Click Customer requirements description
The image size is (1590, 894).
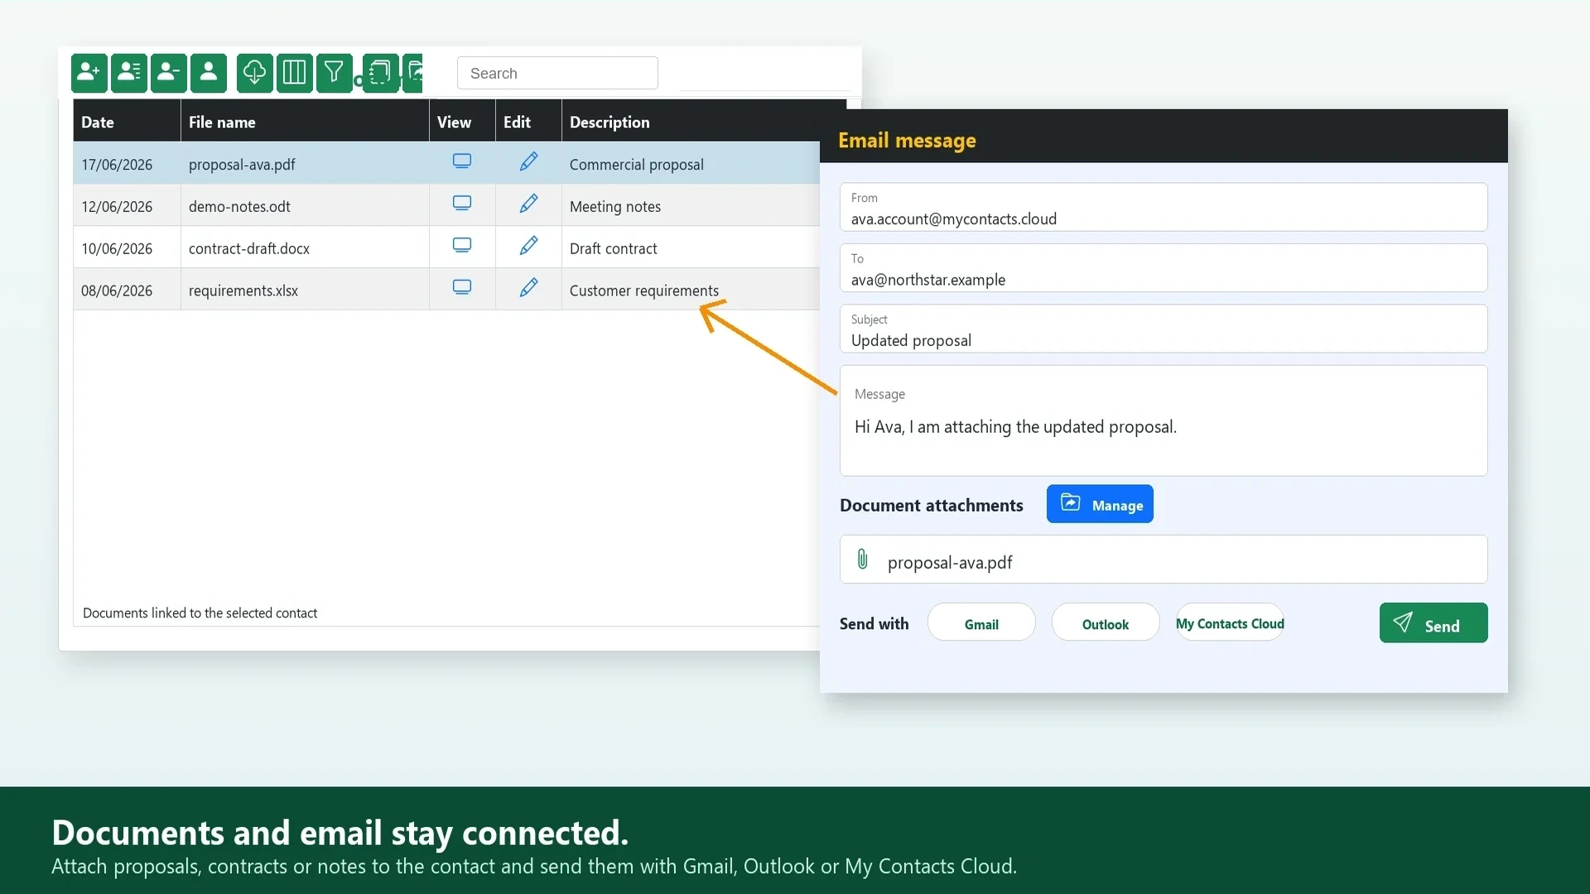tap(644, 291)
